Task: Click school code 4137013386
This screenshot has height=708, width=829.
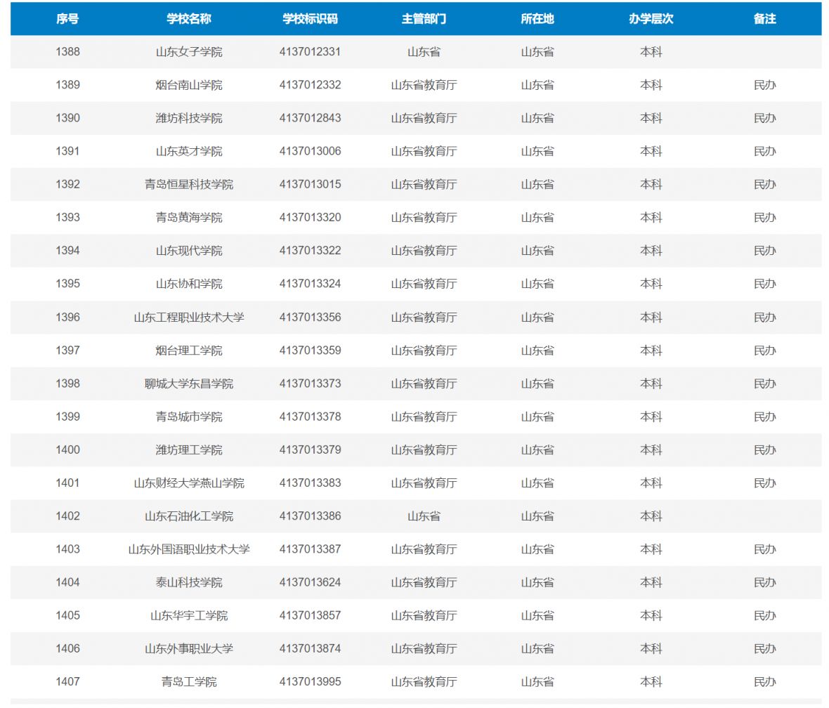Action: [x=311, y=516]
